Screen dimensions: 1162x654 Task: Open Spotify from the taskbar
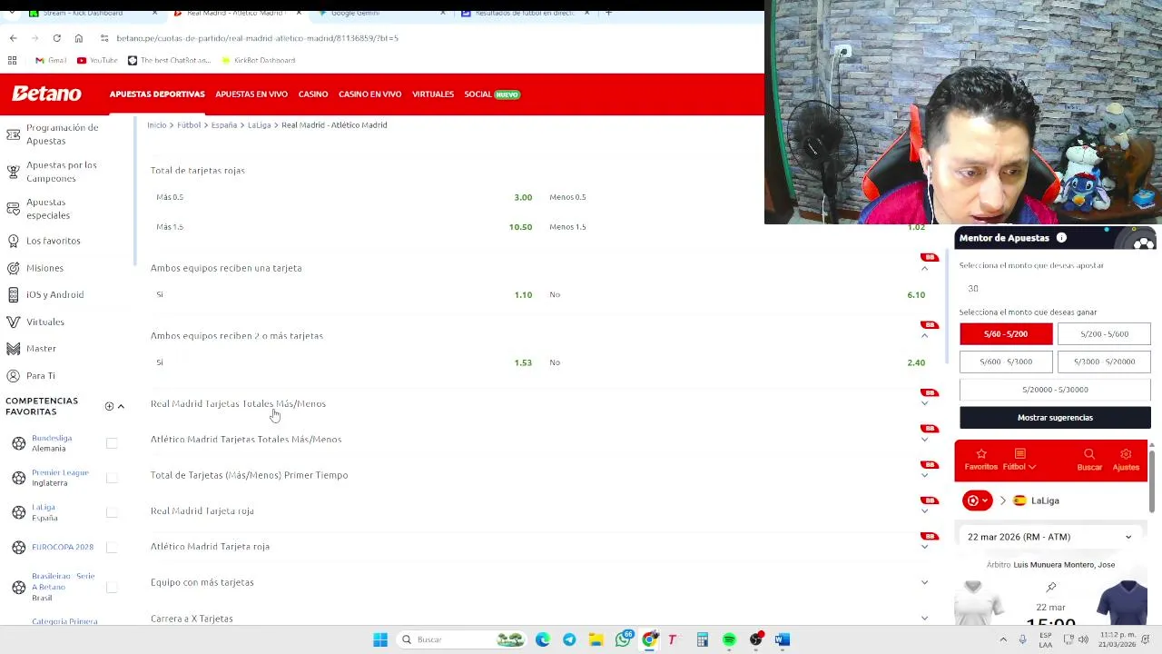pyautogui.click(x=729, y=639)
